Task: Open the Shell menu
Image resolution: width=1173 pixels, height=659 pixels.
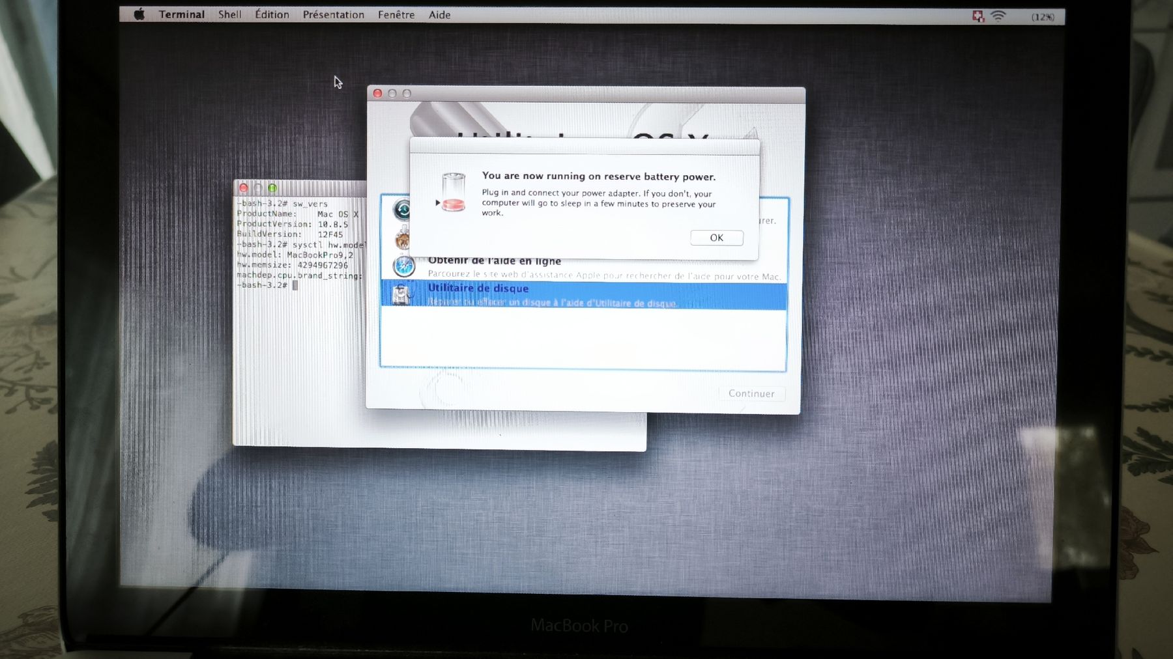Action: pyautogui.click(x=229, y=14)
